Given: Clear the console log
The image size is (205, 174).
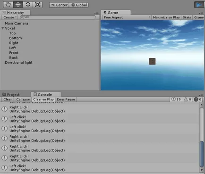Looking at the screenshot, I should pos(8,99).
